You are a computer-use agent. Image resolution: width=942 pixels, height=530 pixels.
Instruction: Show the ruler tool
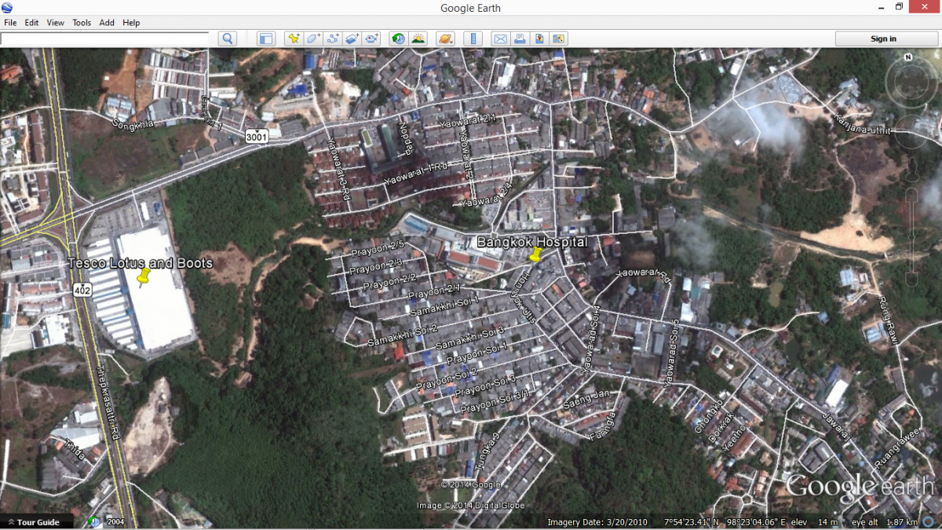coord(473,38)
